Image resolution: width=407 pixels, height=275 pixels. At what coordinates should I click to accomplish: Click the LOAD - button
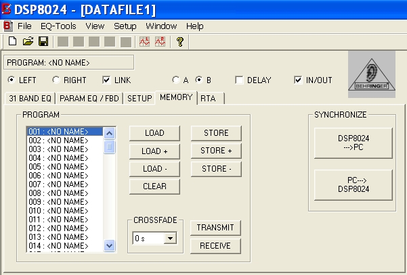(x=154, y=169)
